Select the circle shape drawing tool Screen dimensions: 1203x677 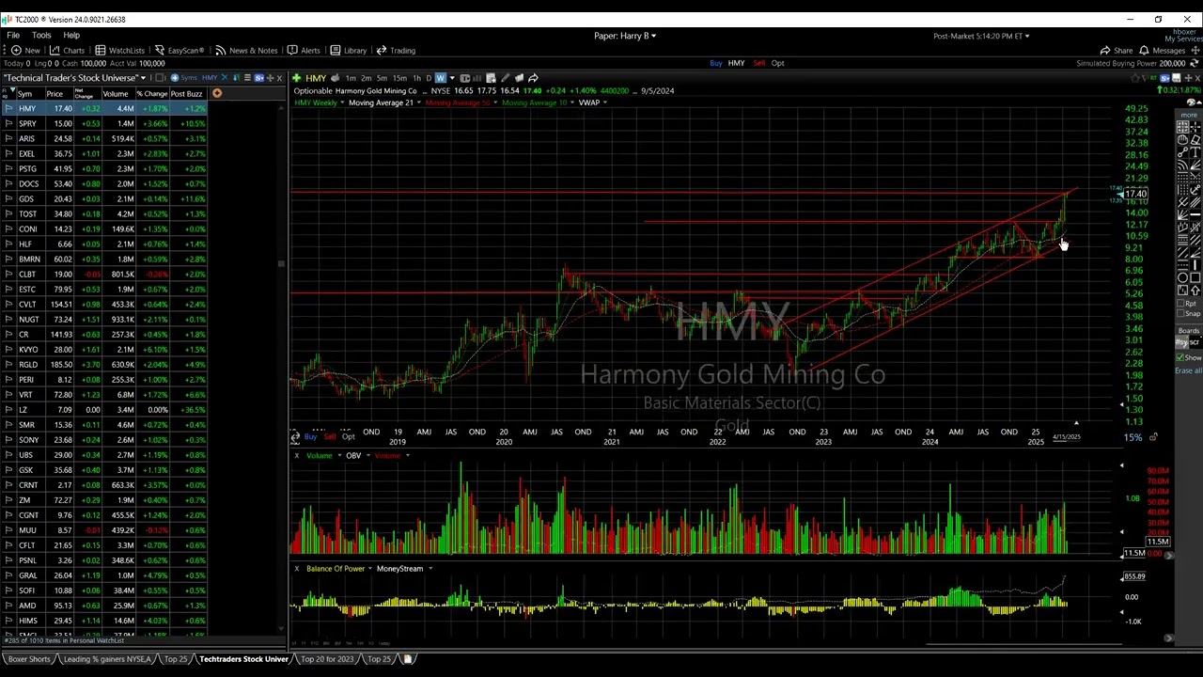[1182, 278]
